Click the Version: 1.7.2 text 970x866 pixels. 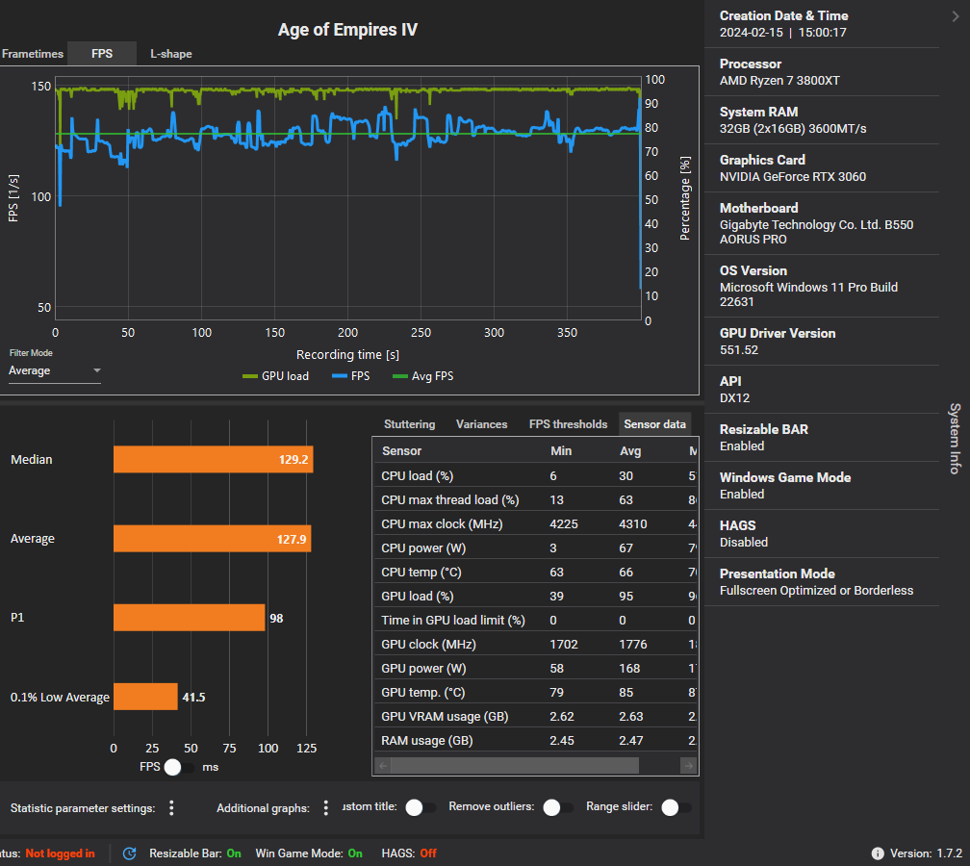[926, 853]
